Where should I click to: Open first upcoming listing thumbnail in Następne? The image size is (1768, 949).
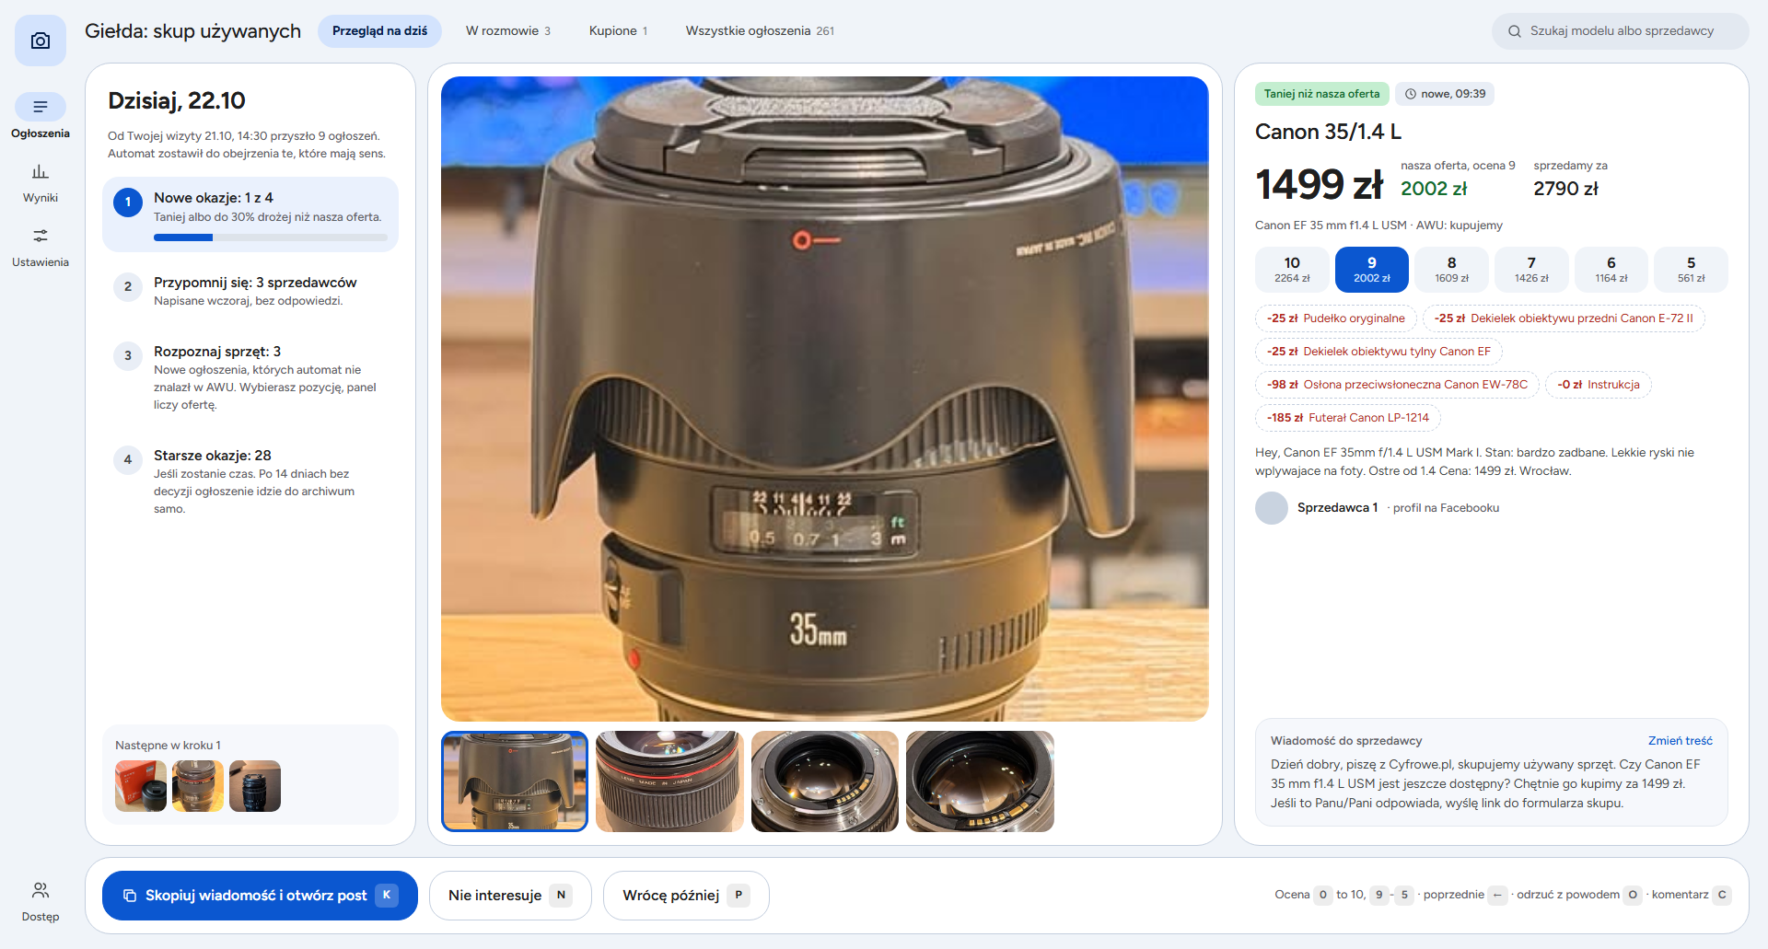(141, 786)
